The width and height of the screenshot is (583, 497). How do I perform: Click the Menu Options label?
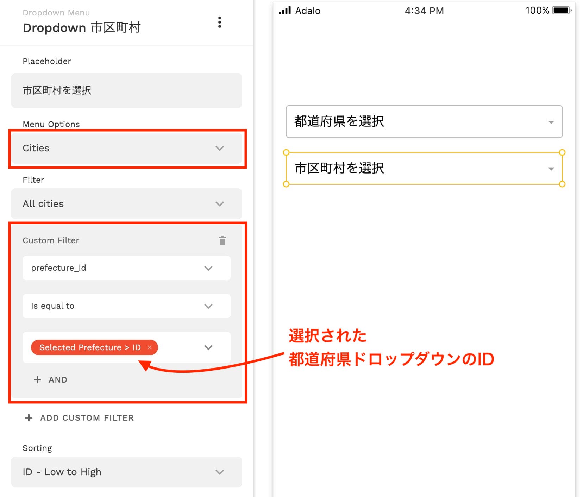click(x=51, y=124)
